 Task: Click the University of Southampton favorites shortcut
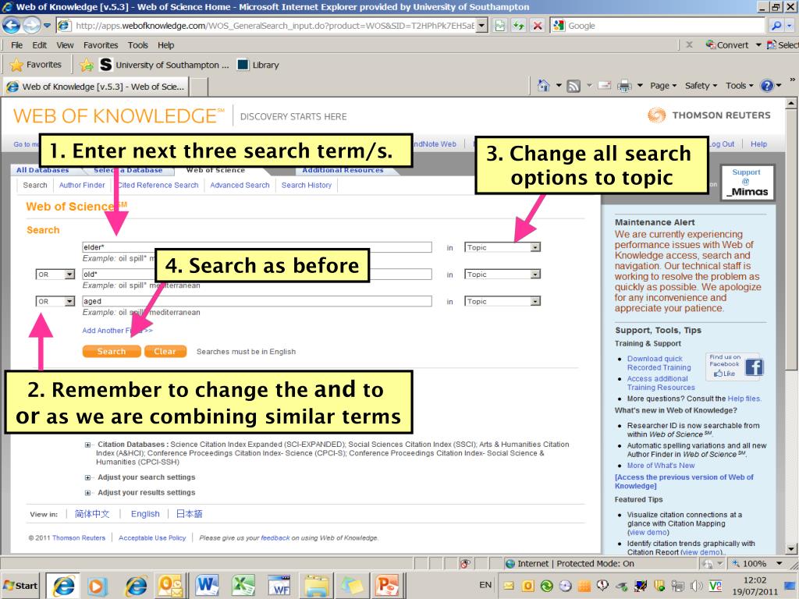click(x=165, y=65)
